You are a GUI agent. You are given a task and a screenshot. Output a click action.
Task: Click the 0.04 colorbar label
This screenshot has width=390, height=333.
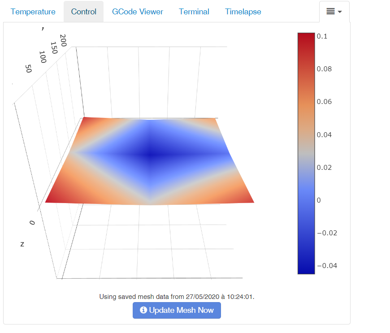324,135
